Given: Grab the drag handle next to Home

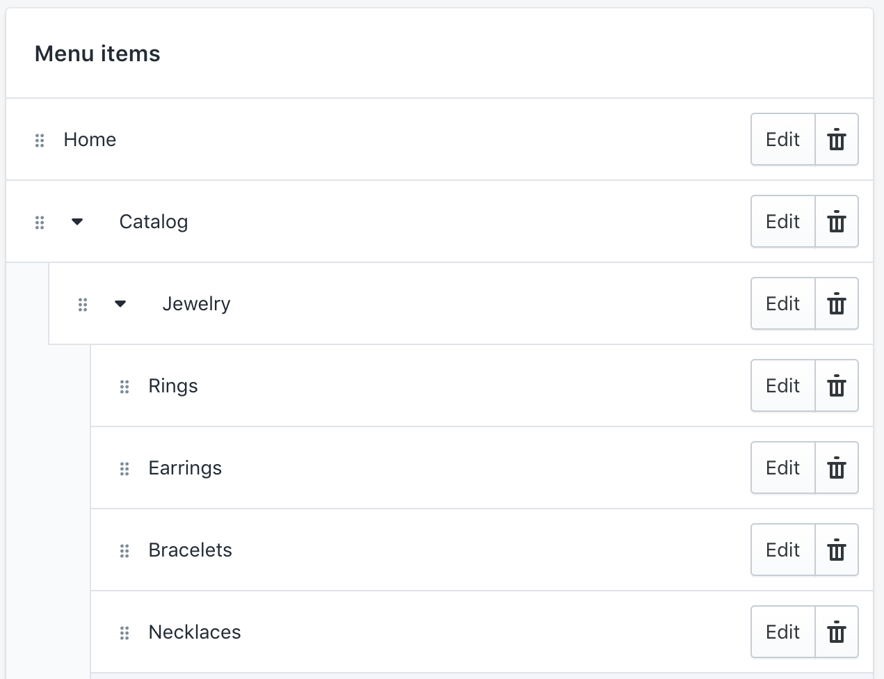Looking at the screenshot, I should click(40, 141).
